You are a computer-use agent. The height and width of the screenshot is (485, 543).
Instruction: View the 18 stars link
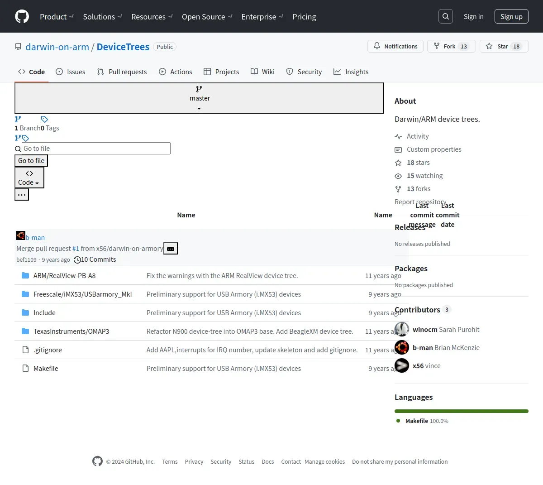tap(412, 162)
